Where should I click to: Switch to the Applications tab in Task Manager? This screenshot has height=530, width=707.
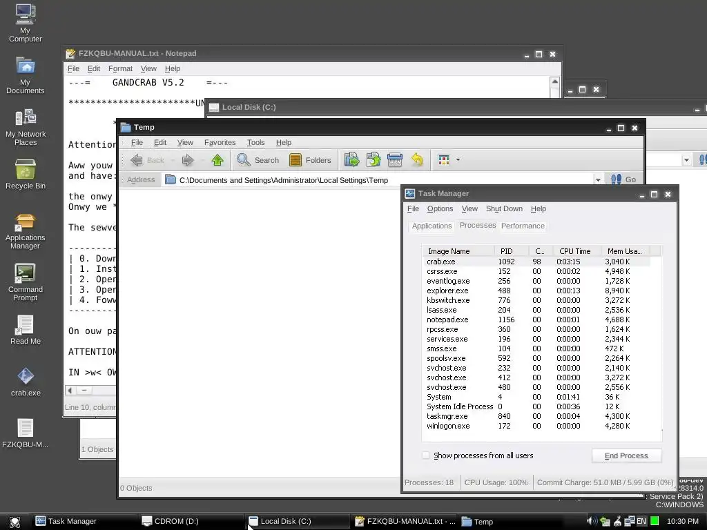(432, 226)
